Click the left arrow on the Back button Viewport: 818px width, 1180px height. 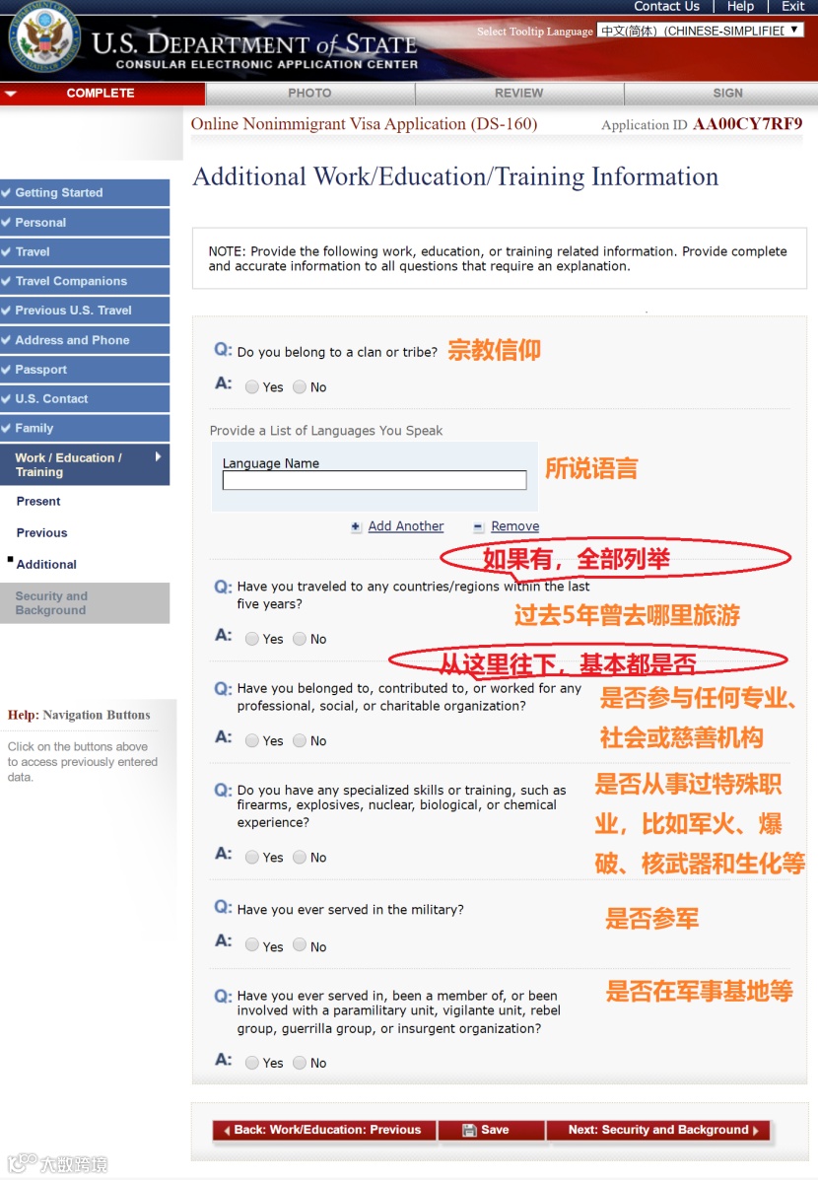[227, 1131]
